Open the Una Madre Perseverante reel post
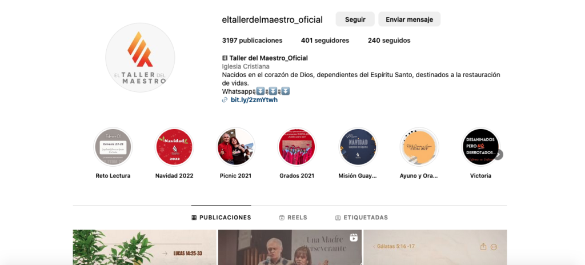The width and height of the screenshot is (585, 265). pos(290,247)
